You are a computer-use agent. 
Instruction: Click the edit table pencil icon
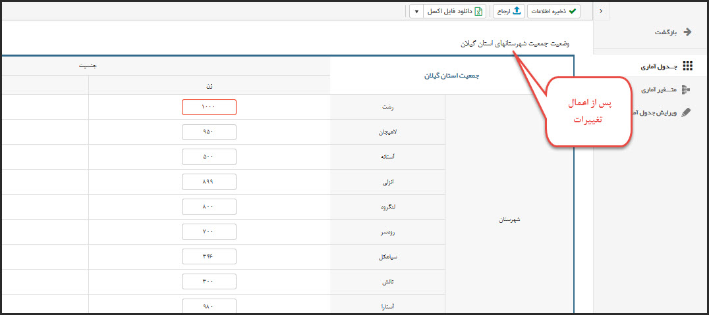tap(686, 112)
